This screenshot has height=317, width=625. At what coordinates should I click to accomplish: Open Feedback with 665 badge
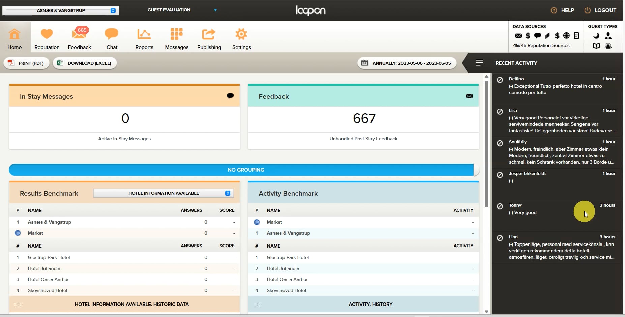[x=79, y=38]
